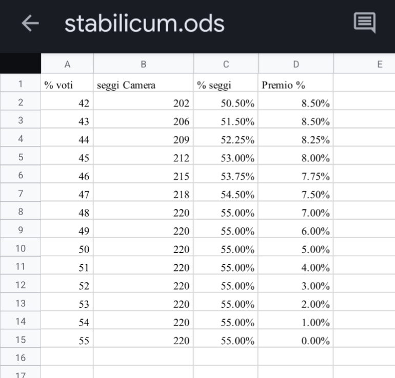This screenshot has width=395, height=378.
Task: Select cell containing 202
Action: coord(143,101)
